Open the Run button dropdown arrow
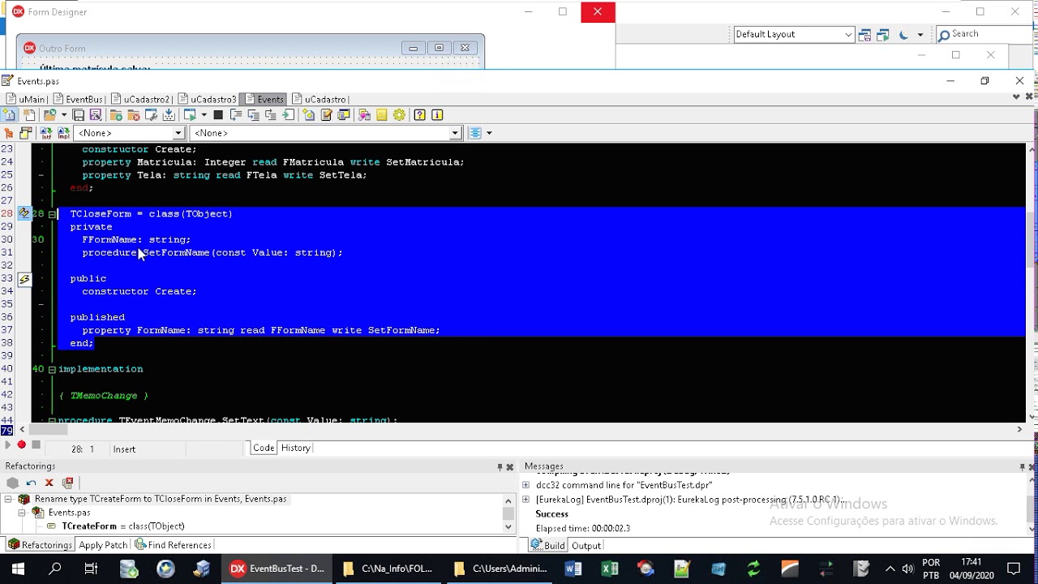 204,114
